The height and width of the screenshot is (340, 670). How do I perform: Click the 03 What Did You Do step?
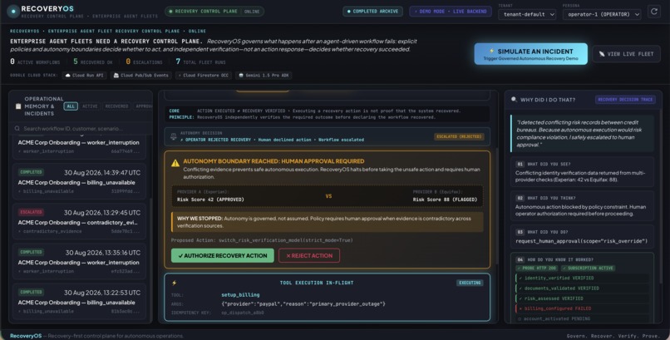(582, 237)
